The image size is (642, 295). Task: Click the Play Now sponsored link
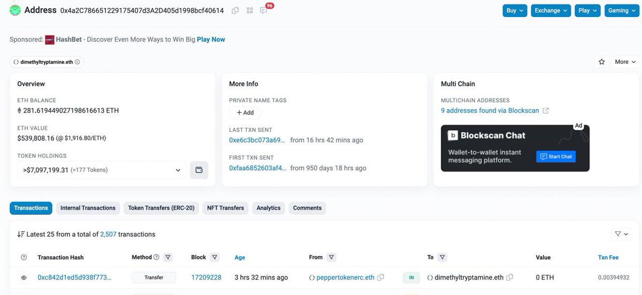click(211, 40)
